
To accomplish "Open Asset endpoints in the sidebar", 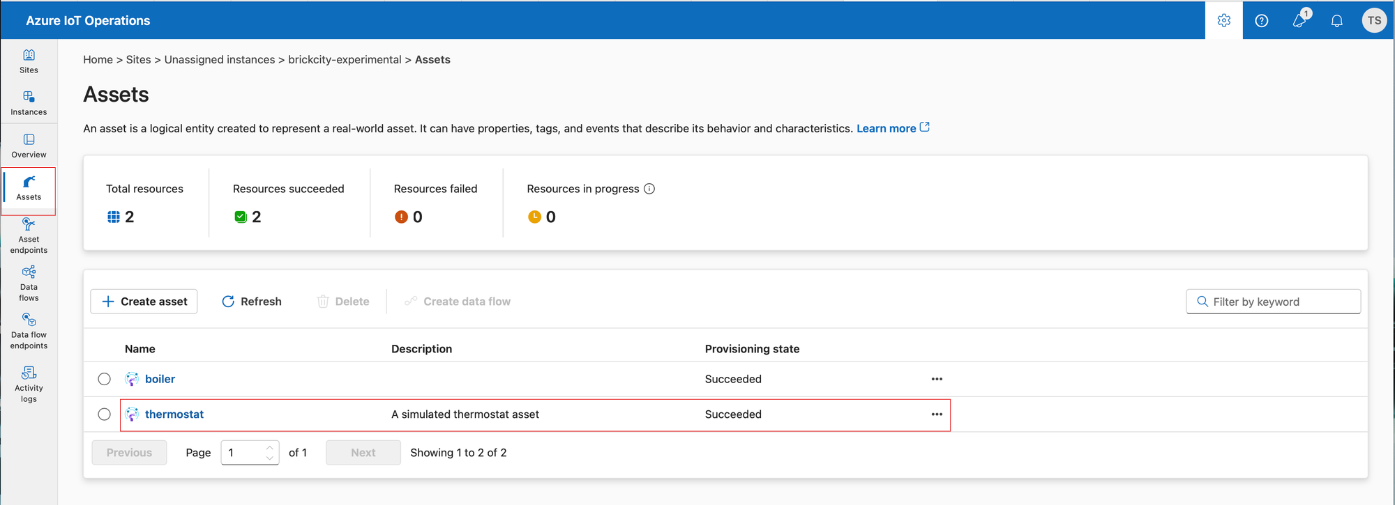I will pos(29,235).
